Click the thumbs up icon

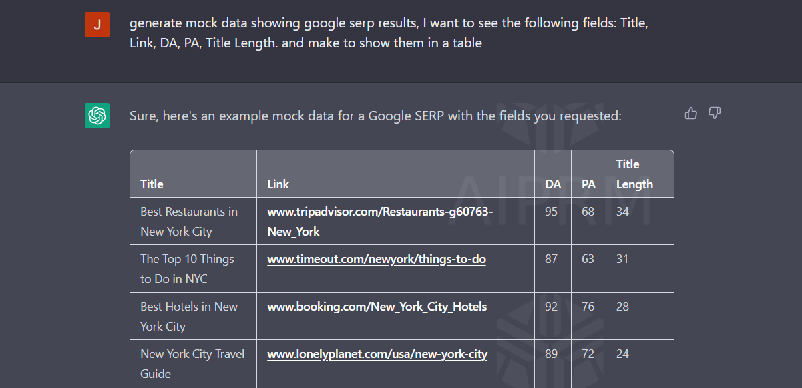click(x=691, y=113)
